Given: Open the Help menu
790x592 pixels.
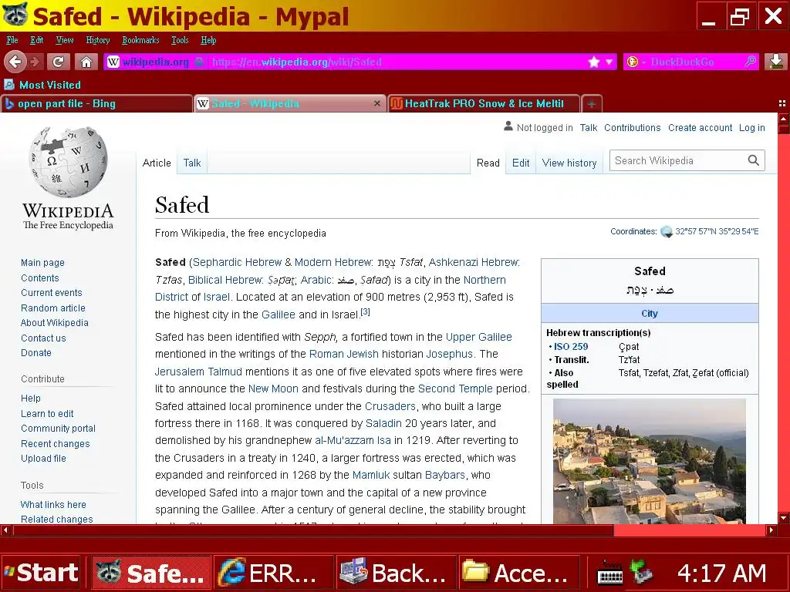Looking at the screenshot, I should [x=208, y=40].
